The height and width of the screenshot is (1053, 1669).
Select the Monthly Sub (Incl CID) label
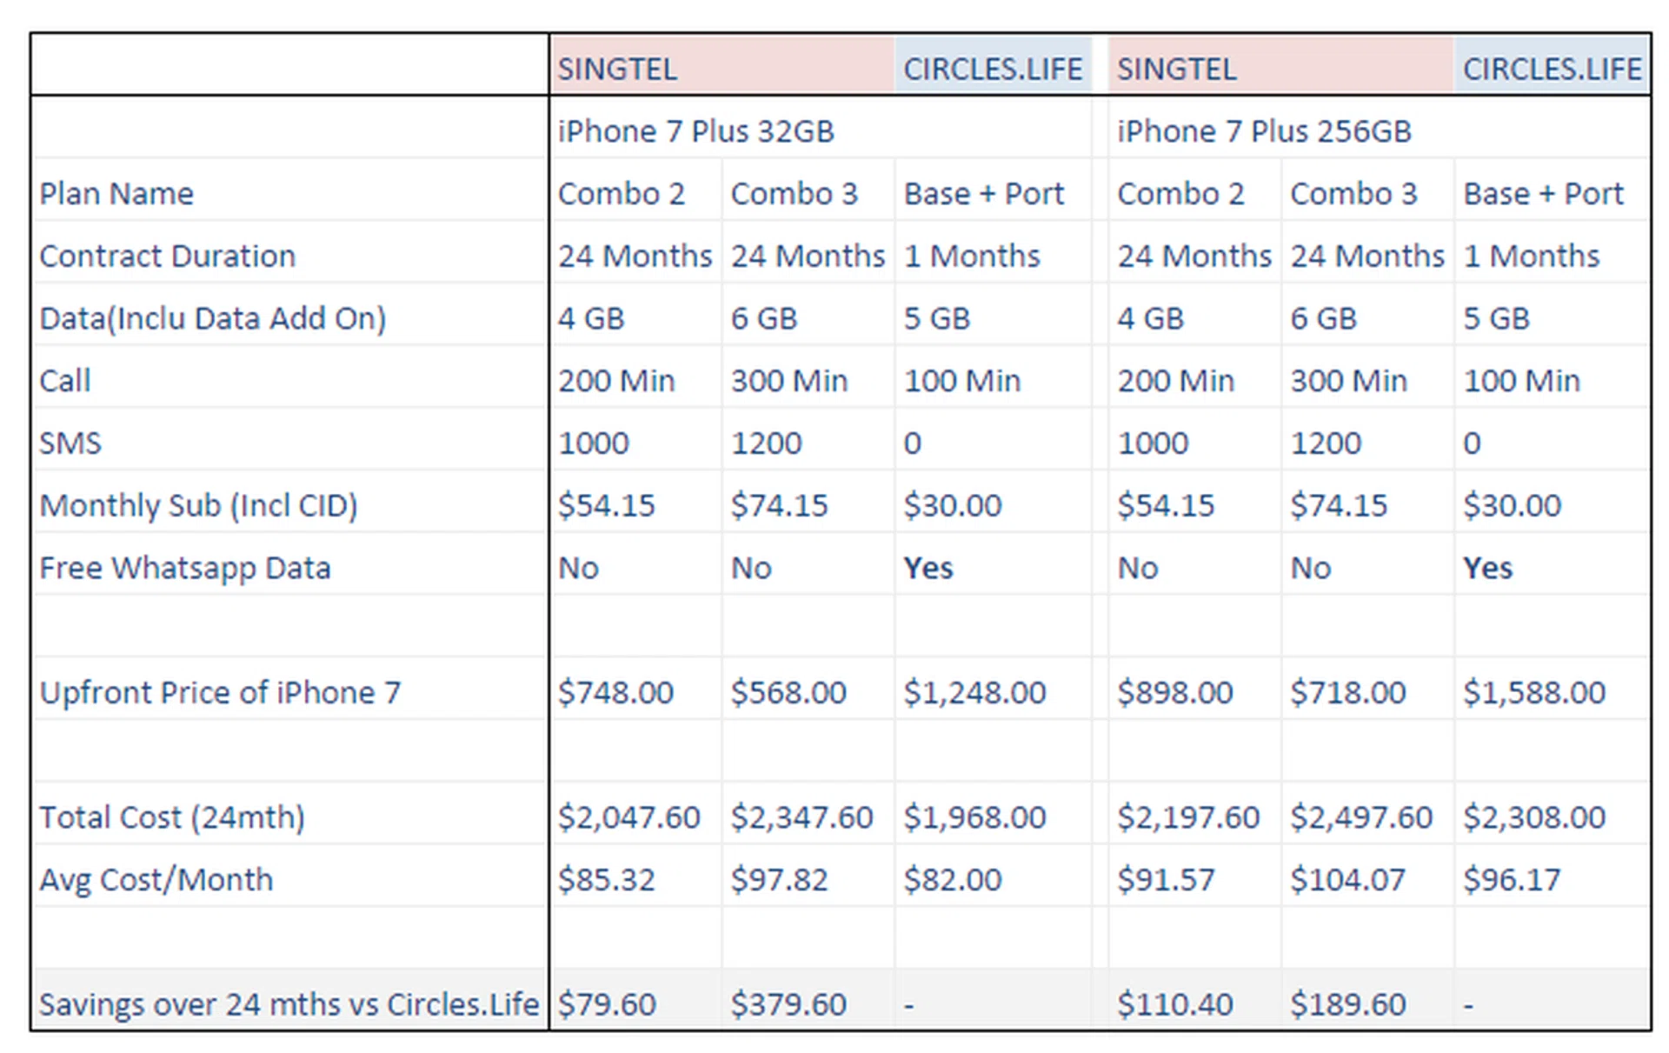pos(199,505)
